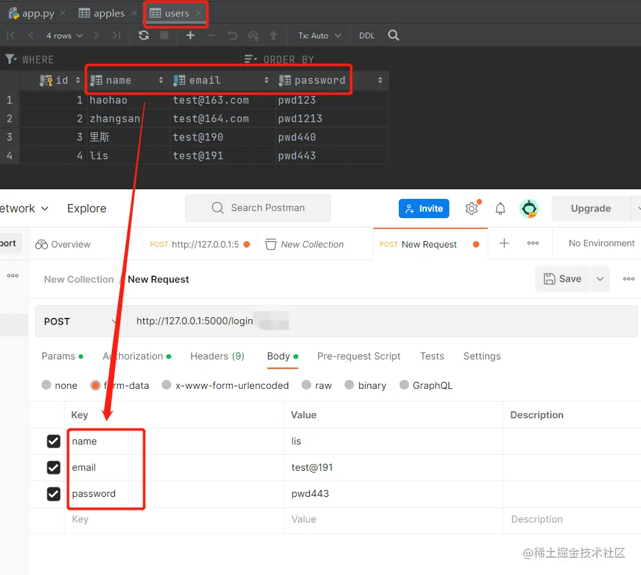Go to first page of rows
This screenshot has height=575, width=641.
click(x=11, y=35)
